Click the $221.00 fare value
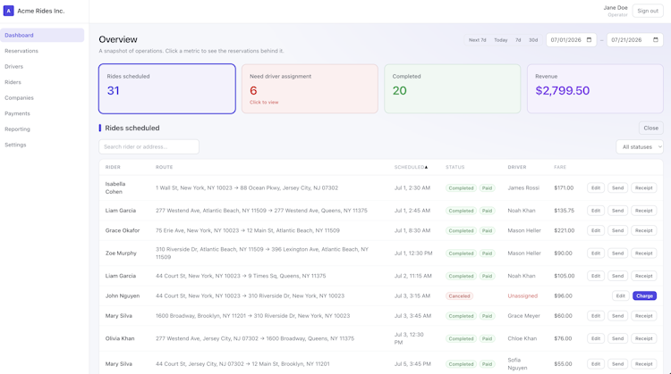 click(564, 230)
